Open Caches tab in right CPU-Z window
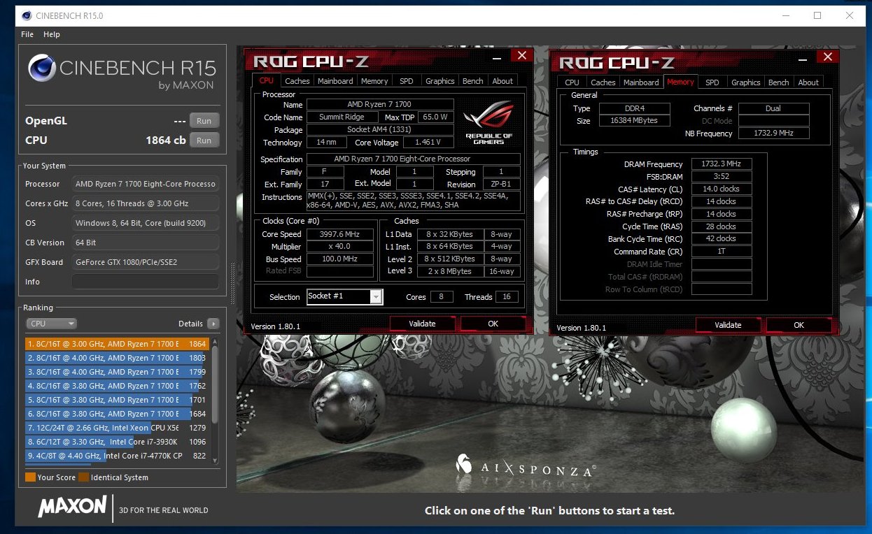The height and width of the screenshot is (534, 872). click(x=603, y=82)
